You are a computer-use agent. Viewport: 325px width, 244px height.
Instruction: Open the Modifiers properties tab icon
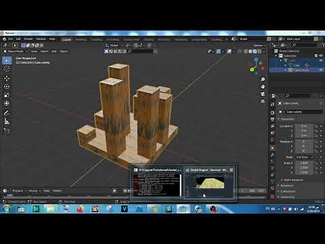point(273,155)
